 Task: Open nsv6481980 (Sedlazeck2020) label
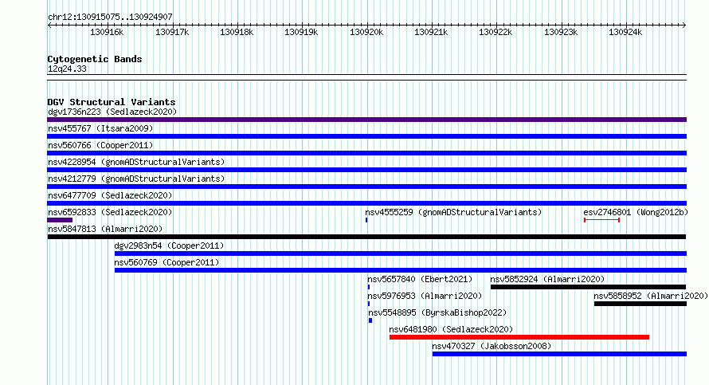[451, 329]
